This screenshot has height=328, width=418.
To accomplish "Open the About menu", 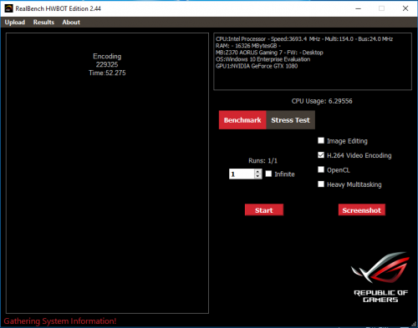I will [x=71, y=23].
